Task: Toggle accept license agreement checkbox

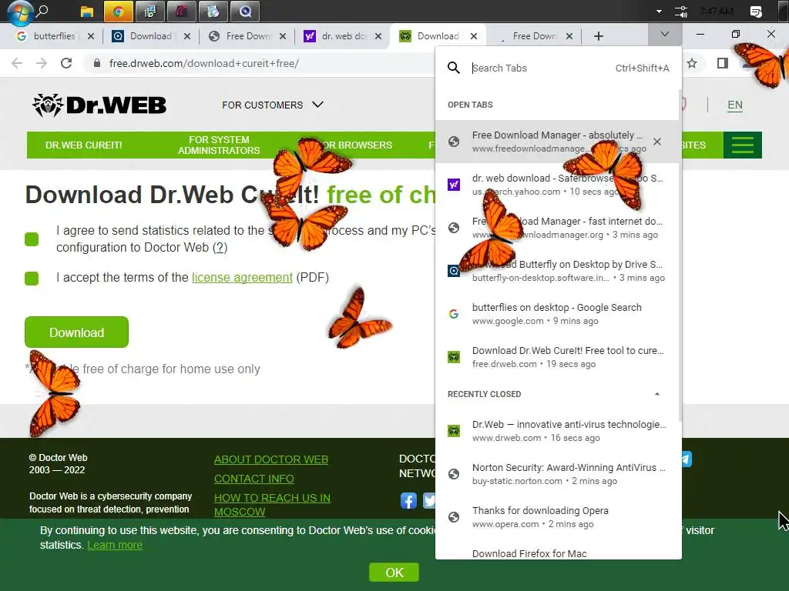Action: 32,279
